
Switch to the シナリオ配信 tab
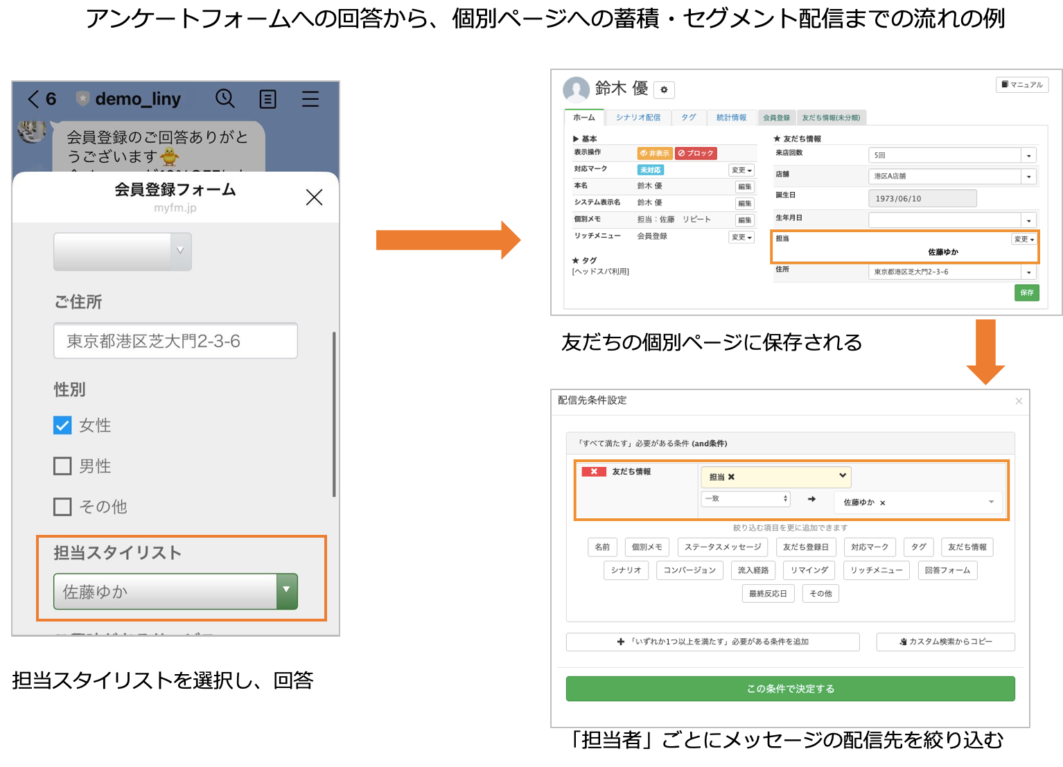(638, 118)
